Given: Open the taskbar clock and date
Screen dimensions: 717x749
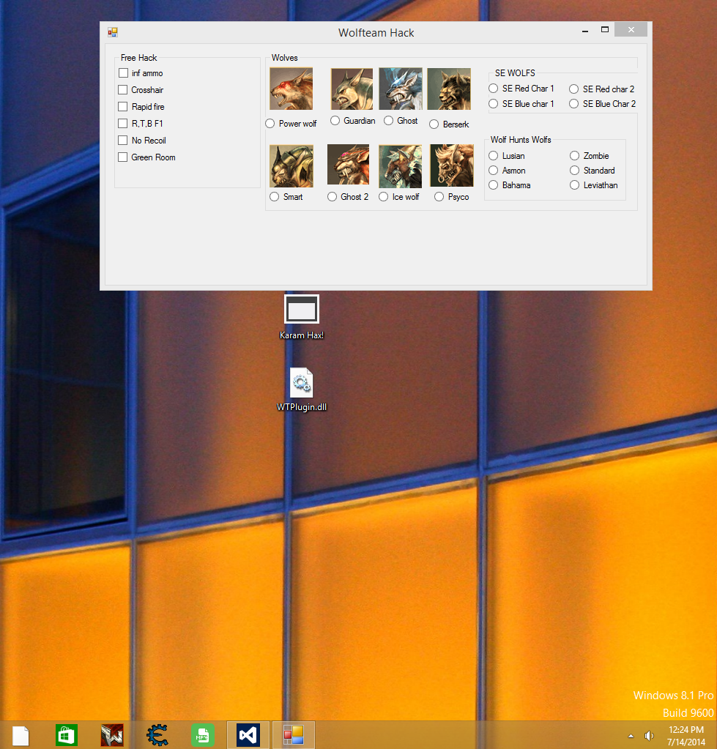Looking at the screenshot, I should click(x=686, y=736).
